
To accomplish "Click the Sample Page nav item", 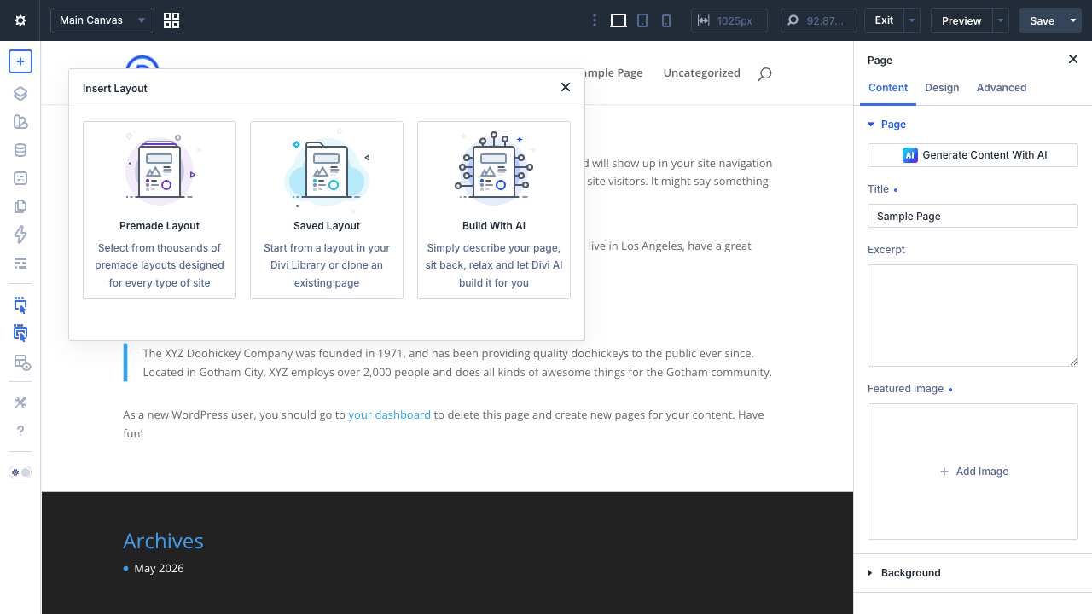I will point(613,73).
